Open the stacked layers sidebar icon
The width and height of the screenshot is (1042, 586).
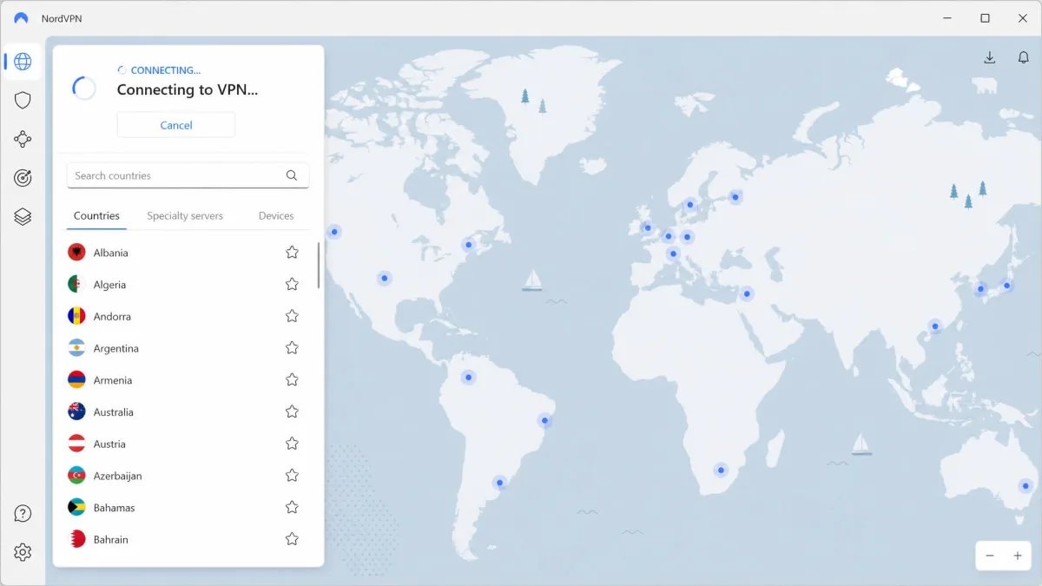[x=23, y=217]
